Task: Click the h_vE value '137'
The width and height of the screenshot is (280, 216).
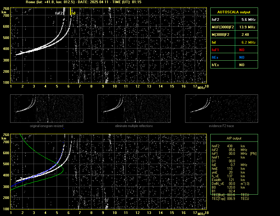Action: point(230,176)
